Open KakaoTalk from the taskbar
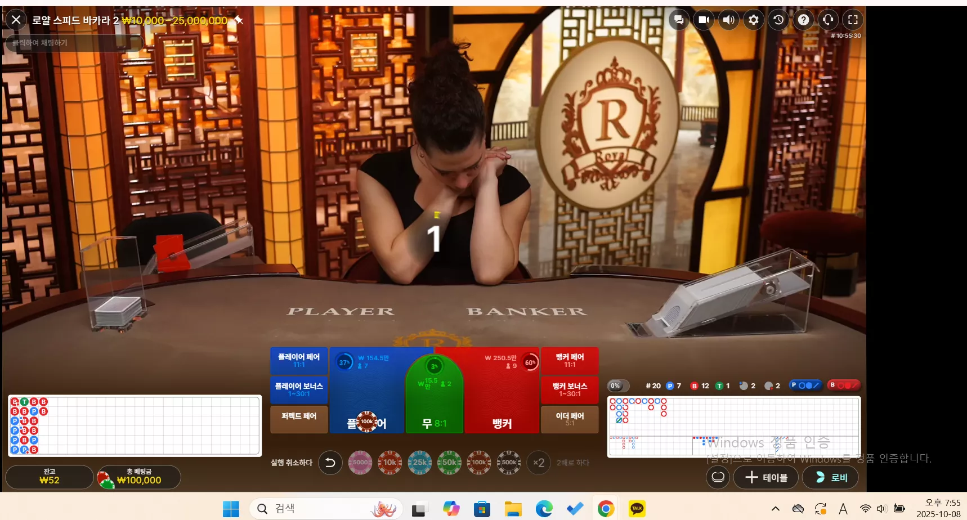 point(637,509)
